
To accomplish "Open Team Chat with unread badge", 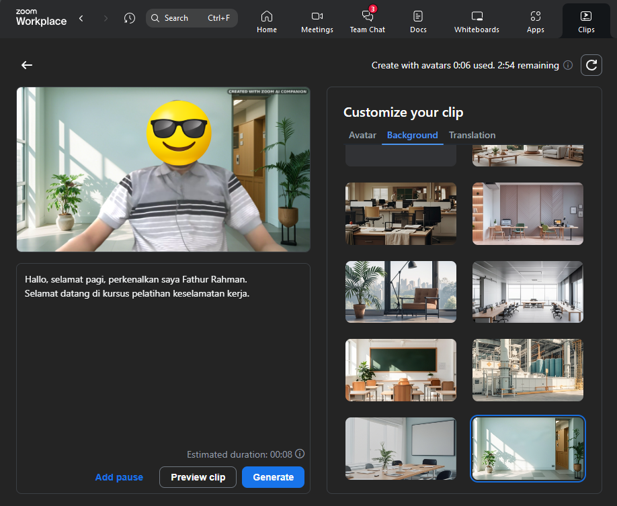I will (x=368, y=21).
